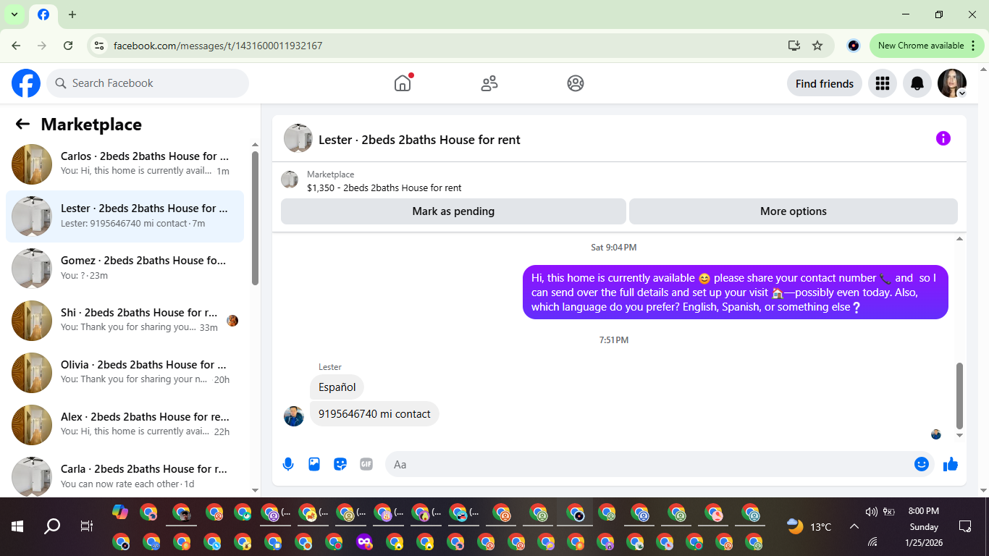Choose a sticker icon

pos(340,464)
